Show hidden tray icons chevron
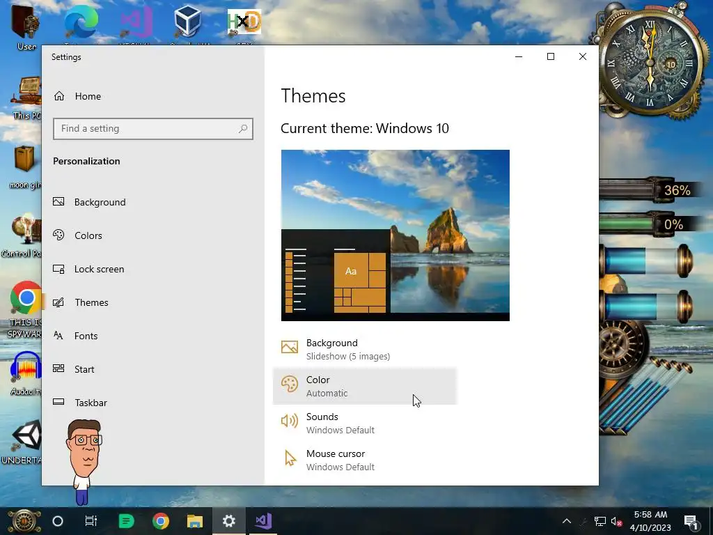Image resolution: width=713 pixels, height=535 pixels. point(567,521)
